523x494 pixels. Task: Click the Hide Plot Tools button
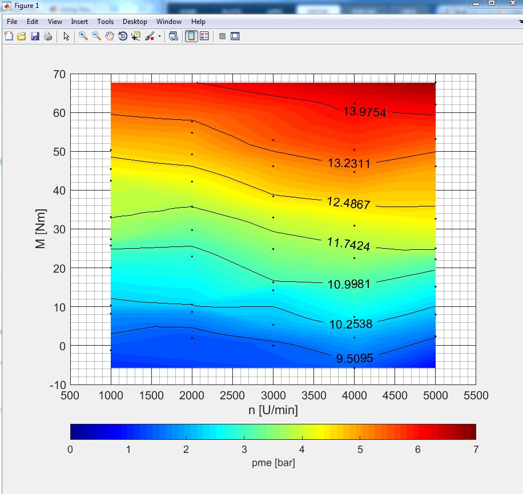[222, 36]
